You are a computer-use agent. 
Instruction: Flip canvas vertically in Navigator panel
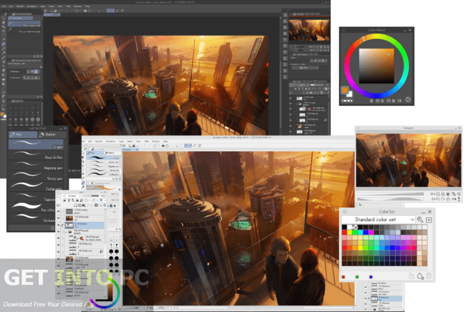(459, 199)
